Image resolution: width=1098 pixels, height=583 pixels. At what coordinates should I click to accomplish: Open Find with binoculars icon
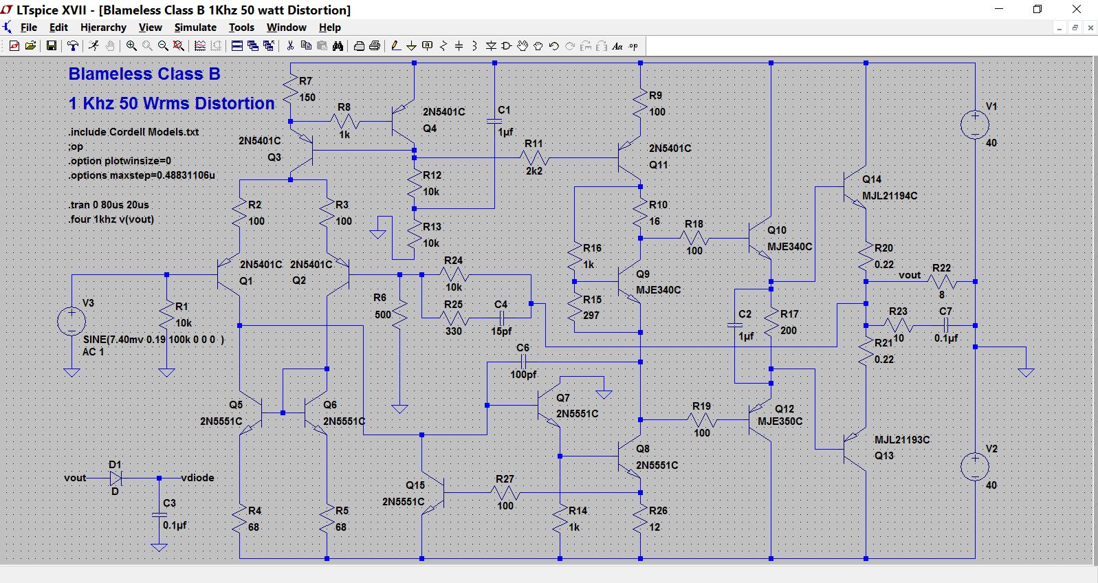pyautogui.click(x=338, y=46)
